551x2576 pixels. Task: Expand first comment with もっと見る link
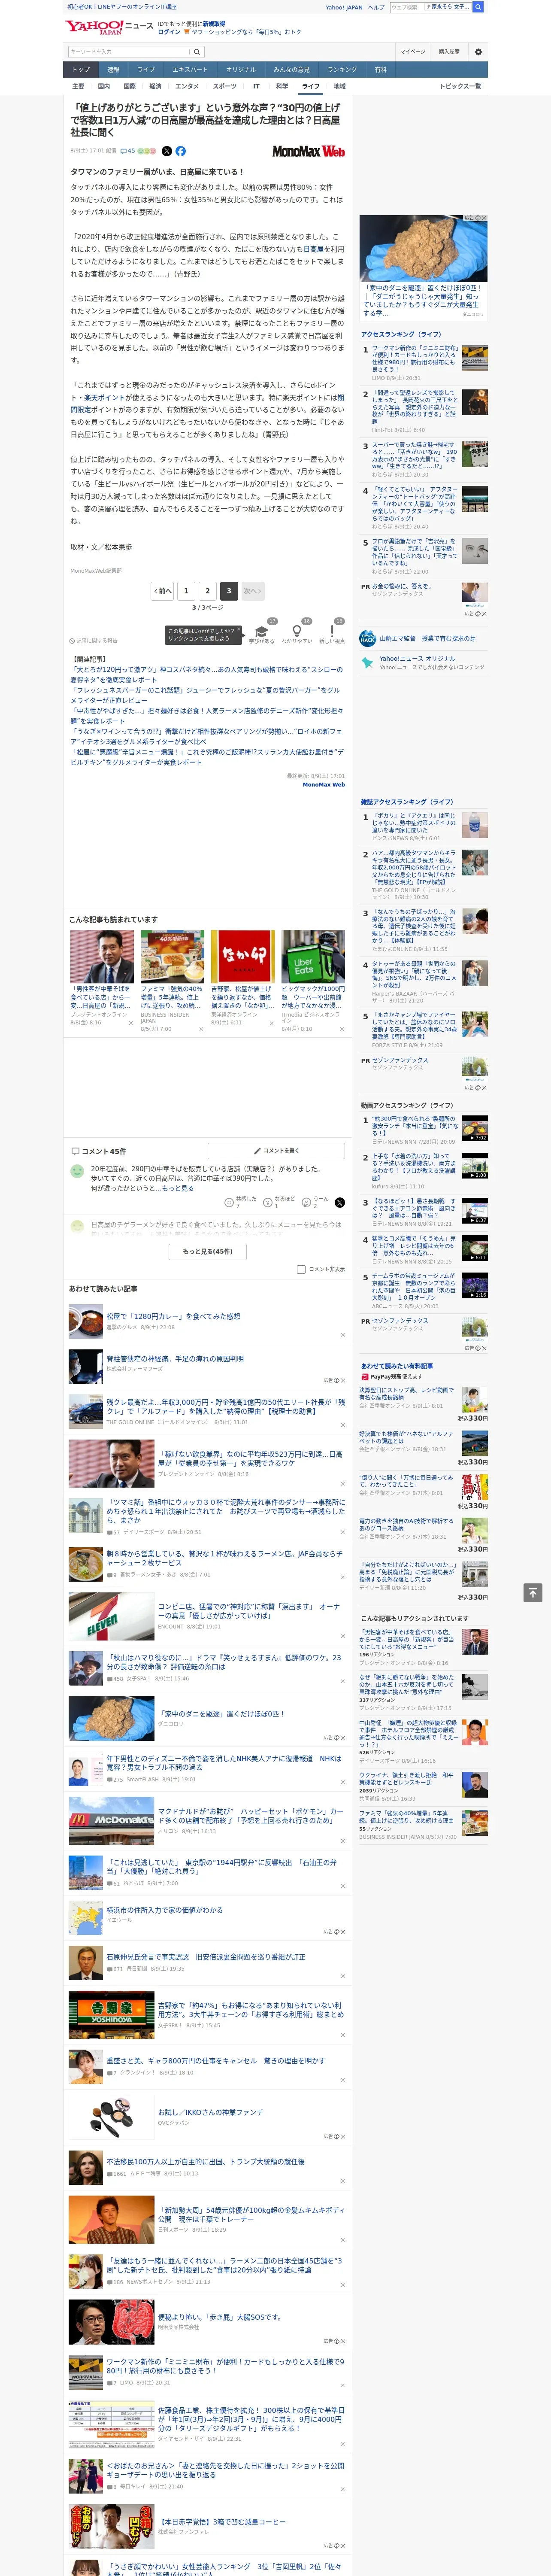coord(178,1188)
